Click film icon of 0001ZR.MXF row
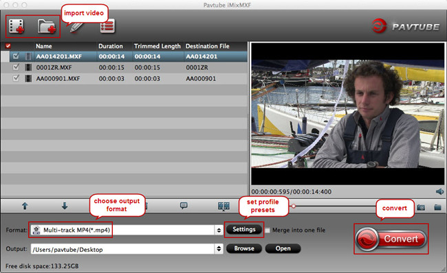 [28, 67]
